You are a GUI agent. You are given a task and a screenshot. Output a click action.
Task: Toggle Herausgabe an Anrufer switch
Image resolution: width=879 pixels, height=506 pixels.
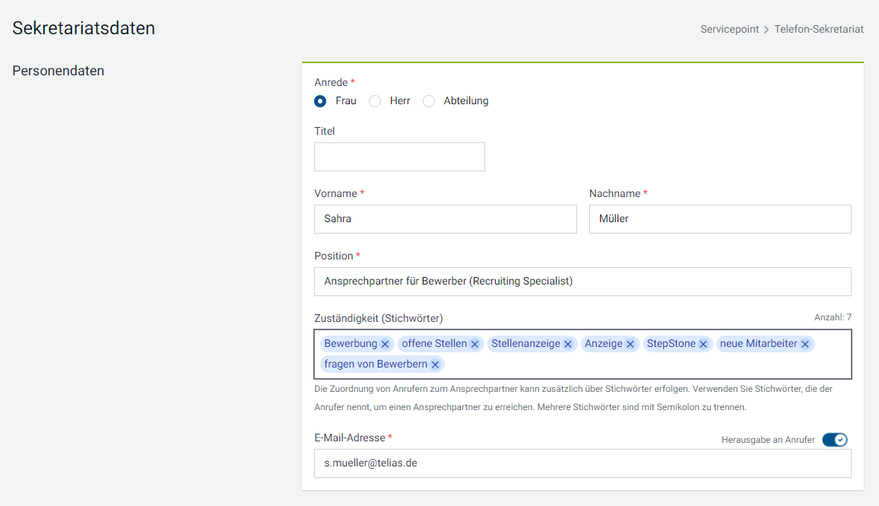point(835,440)
